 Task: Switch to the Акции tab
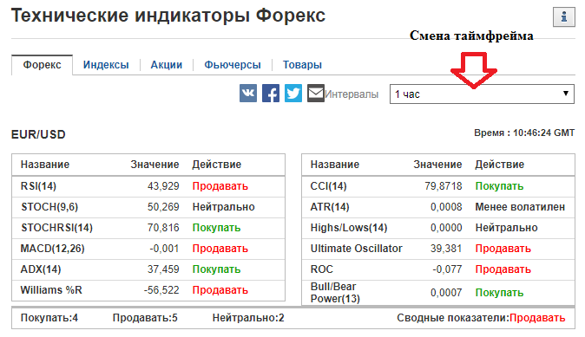point(167,65)
